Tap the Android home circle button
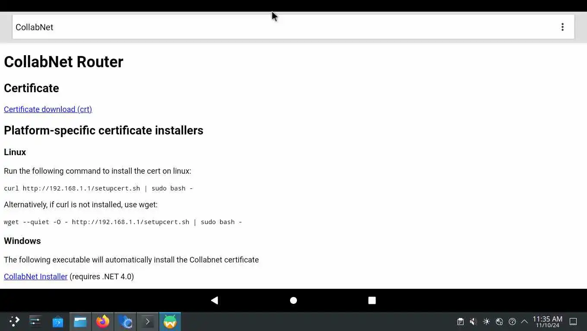This screenshot has width=587, height=331. [293, 300]
